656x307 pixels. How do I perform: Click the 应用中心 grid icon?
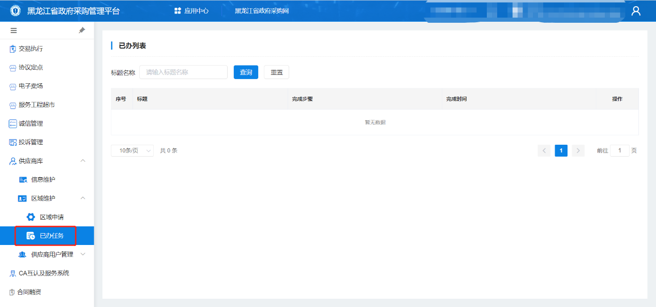pos(177,11)
